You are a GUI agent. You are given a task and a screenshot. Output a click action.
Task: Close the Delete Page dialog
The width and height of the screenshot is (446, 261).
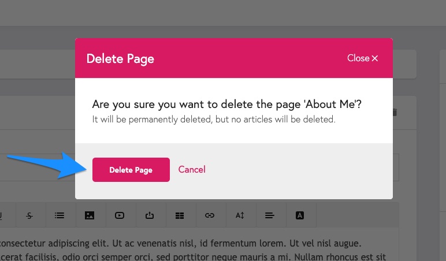362,58
